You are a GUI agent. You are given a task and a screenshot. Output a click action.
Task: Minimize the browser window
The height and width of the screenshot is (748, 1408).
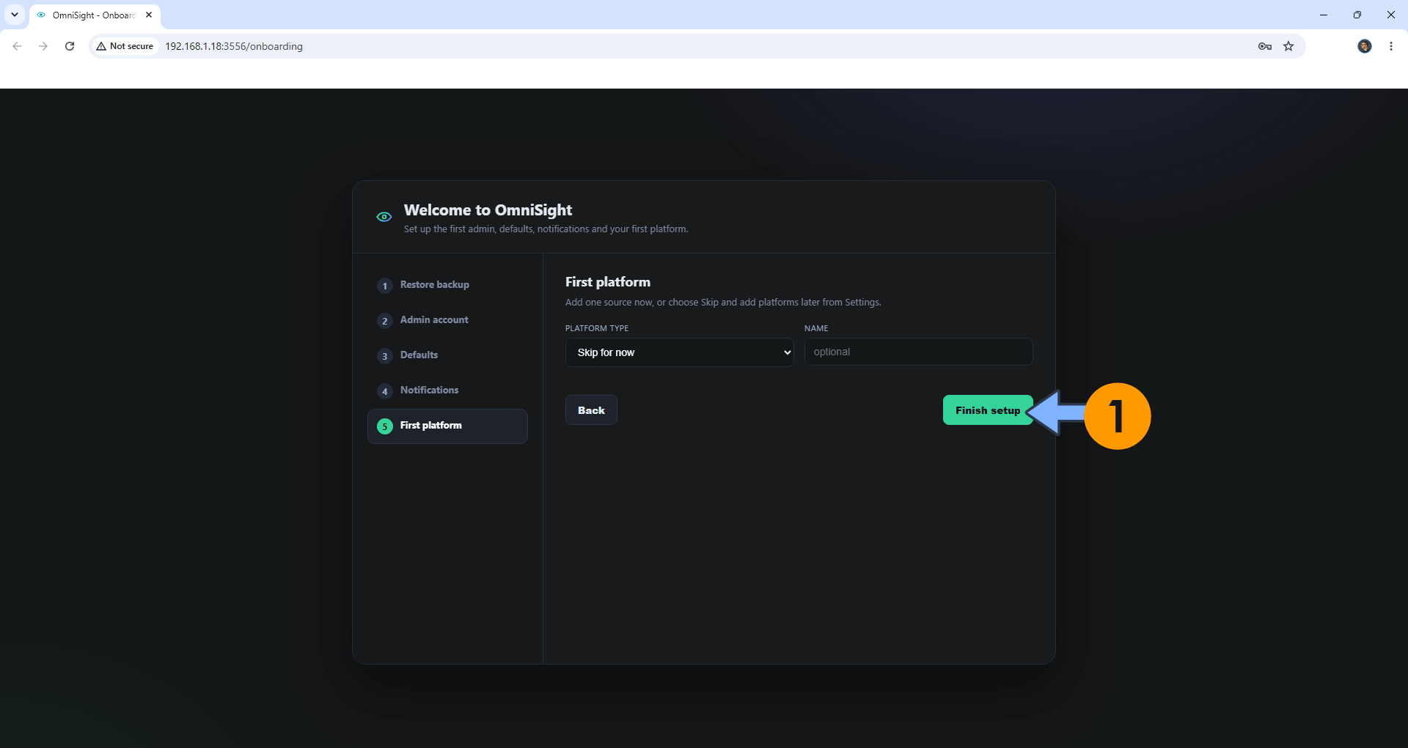tap(1324, 15)
